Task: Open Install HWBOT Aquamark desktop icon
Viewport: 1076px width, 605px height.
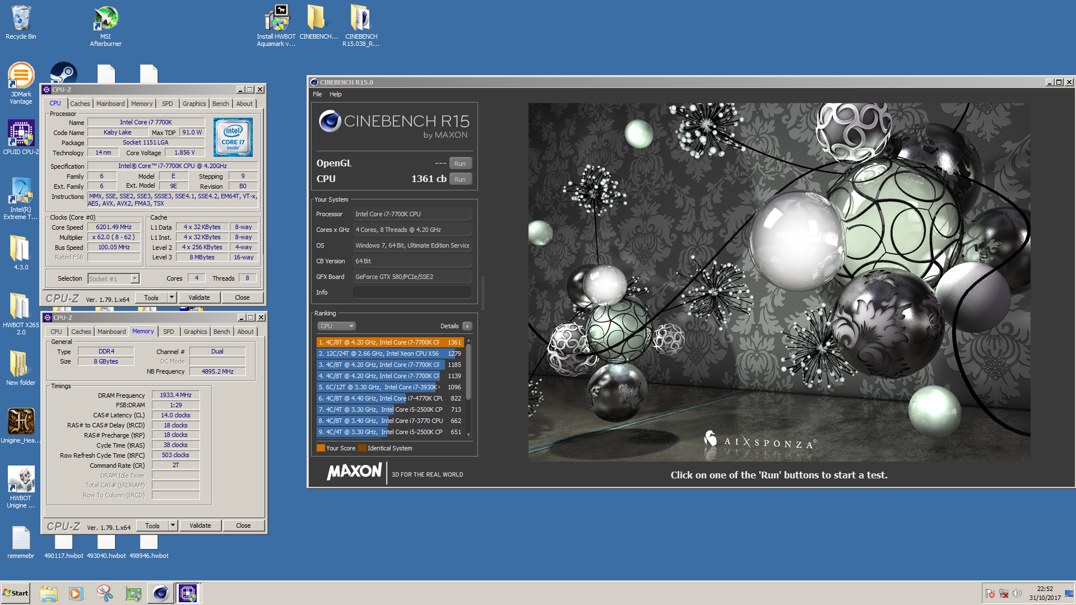Action: coord(276,26)
